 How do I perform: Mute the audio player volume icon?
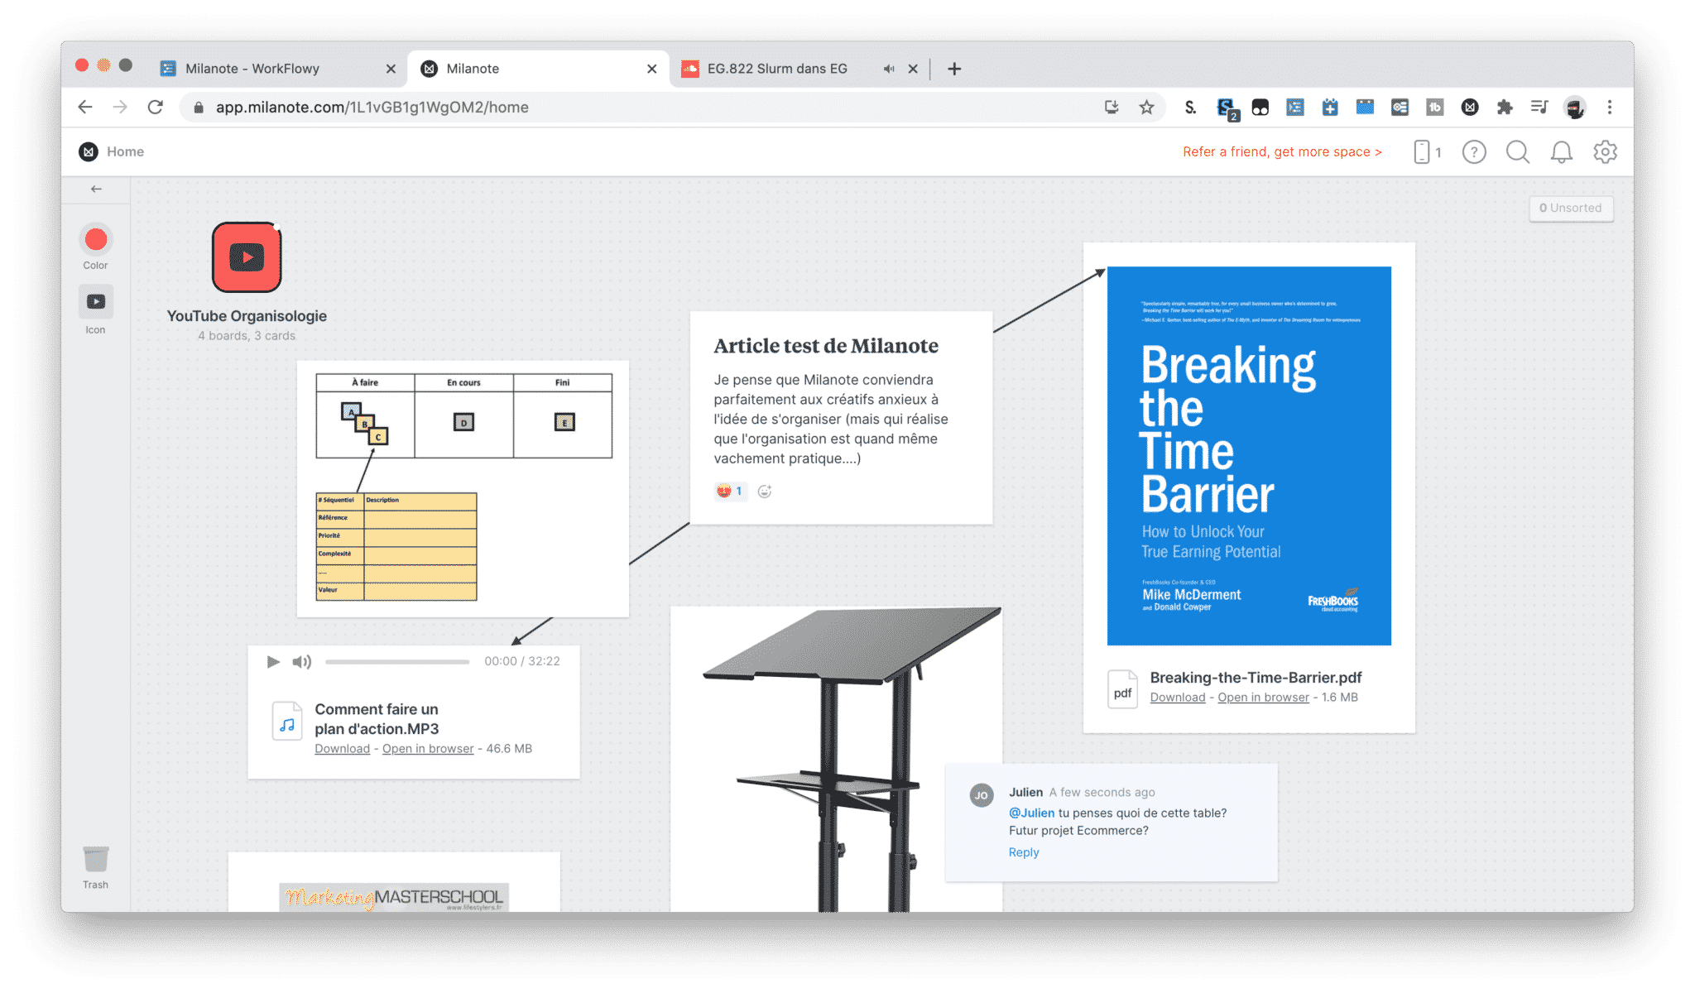click(x=302, y=661)
